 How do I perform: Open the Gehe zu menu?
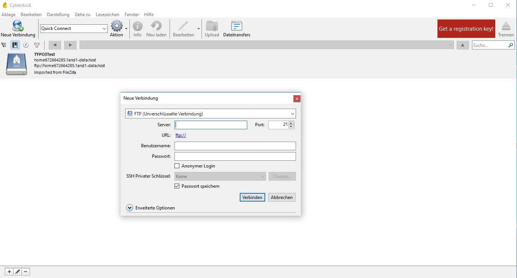click(x=83, y=15)
